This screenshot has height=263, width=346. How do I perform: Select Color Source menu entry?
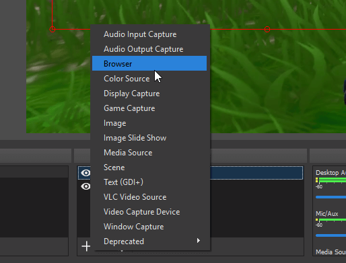coord(149,79)
